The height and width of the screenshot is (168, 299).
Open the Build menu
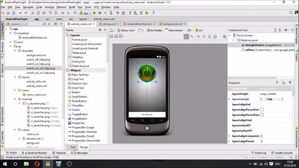tap(72, 7)
